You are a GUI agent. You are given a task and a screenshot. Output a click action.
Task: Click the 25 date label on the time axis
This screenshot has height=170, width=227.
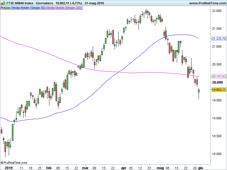(x=39, y=168)
